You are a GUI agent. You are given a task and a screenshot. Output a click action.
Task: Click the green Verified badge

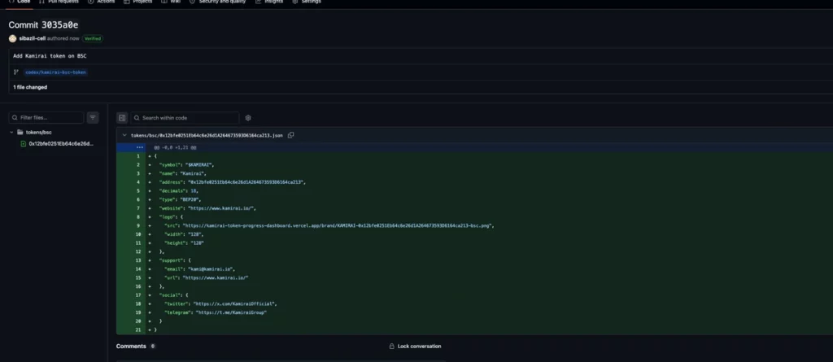point(93,38)
